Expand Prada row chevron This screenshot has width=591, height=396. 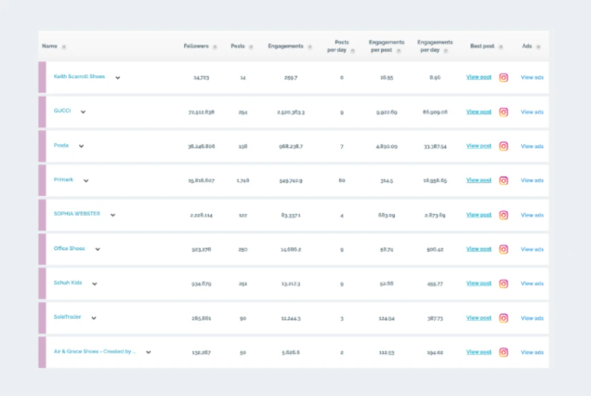tap(81, 146)
